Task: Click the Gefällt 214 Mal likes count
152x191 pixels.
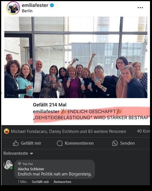Action: point(50,105)
